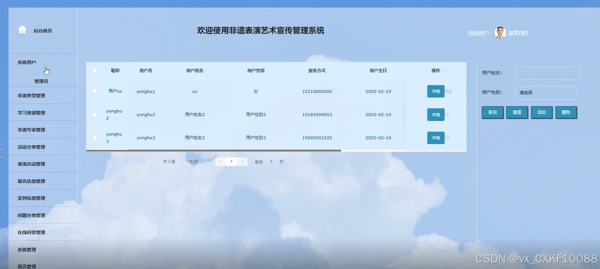Click the horizontal scrollbar under the table
600x269 pixels.
pos(214,150)
